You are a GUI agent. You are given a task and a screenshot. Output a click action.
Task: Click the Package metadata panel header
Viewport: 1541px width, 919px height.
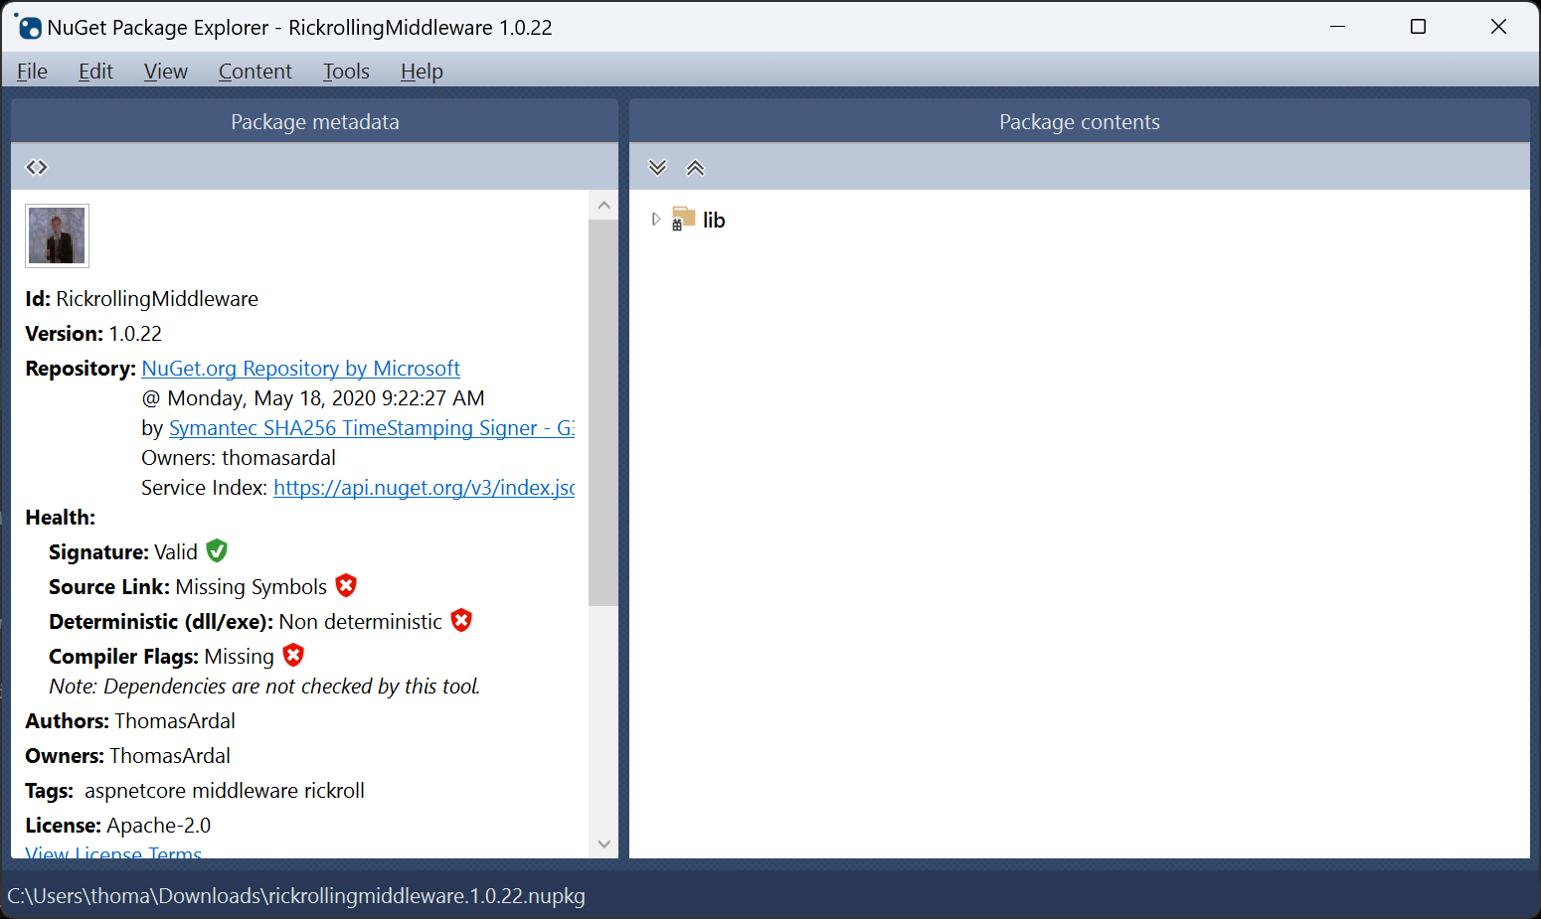(x=314, y=121)
